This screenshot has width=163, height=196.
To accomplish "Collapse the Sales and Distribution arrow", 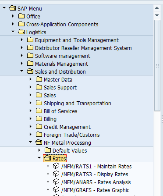I will [x=21, y=71].
